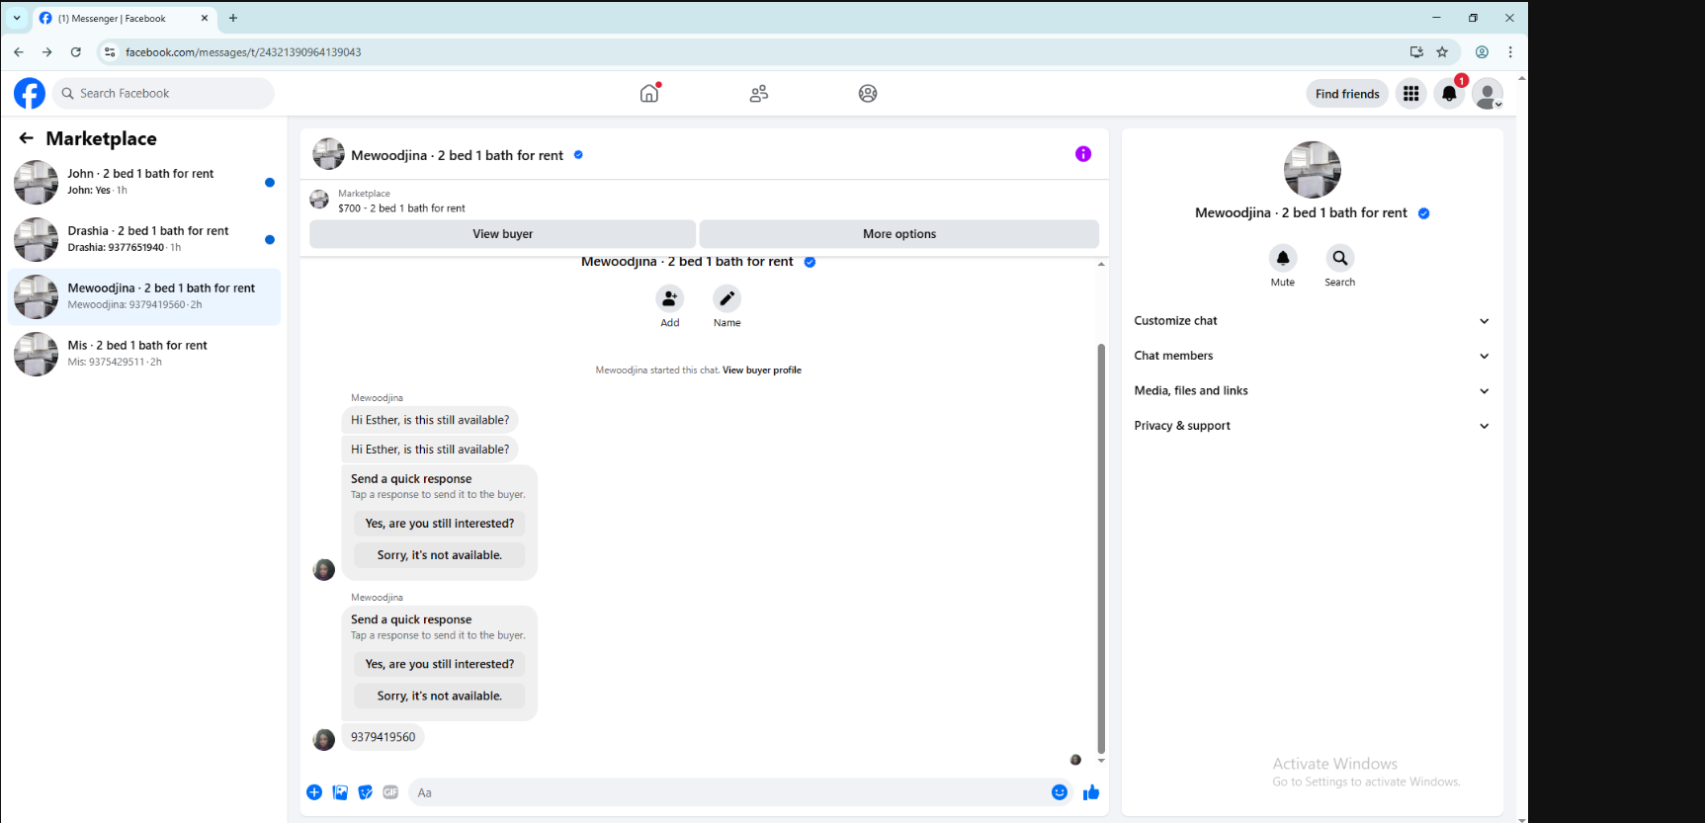The height and width of the screenshot is (823, 1705).
Task: Click install app icon in address bar
Action: (1416, 51)
